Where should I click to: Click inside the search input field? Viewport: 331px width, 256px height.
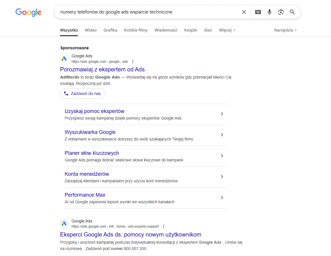pos(148,12)
